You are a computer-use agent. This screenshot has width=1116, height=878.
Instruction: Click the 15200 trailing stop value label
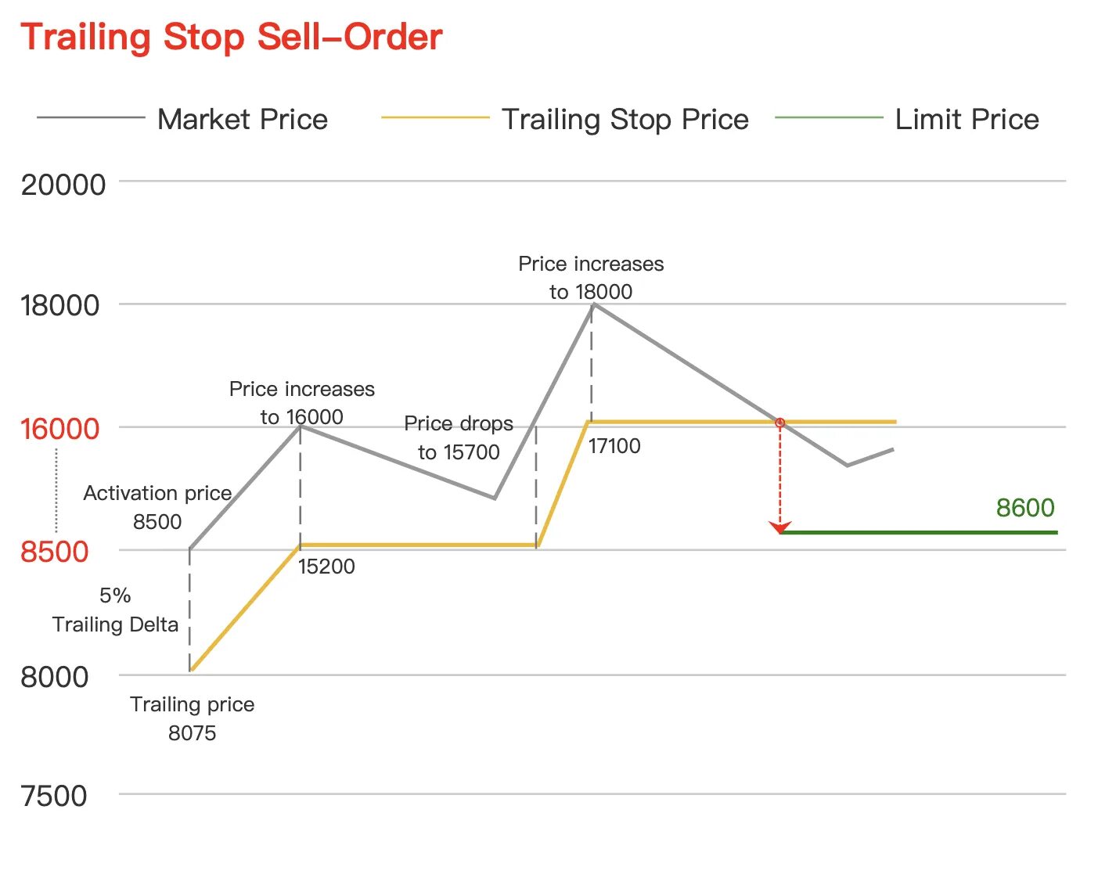[326, 567]
